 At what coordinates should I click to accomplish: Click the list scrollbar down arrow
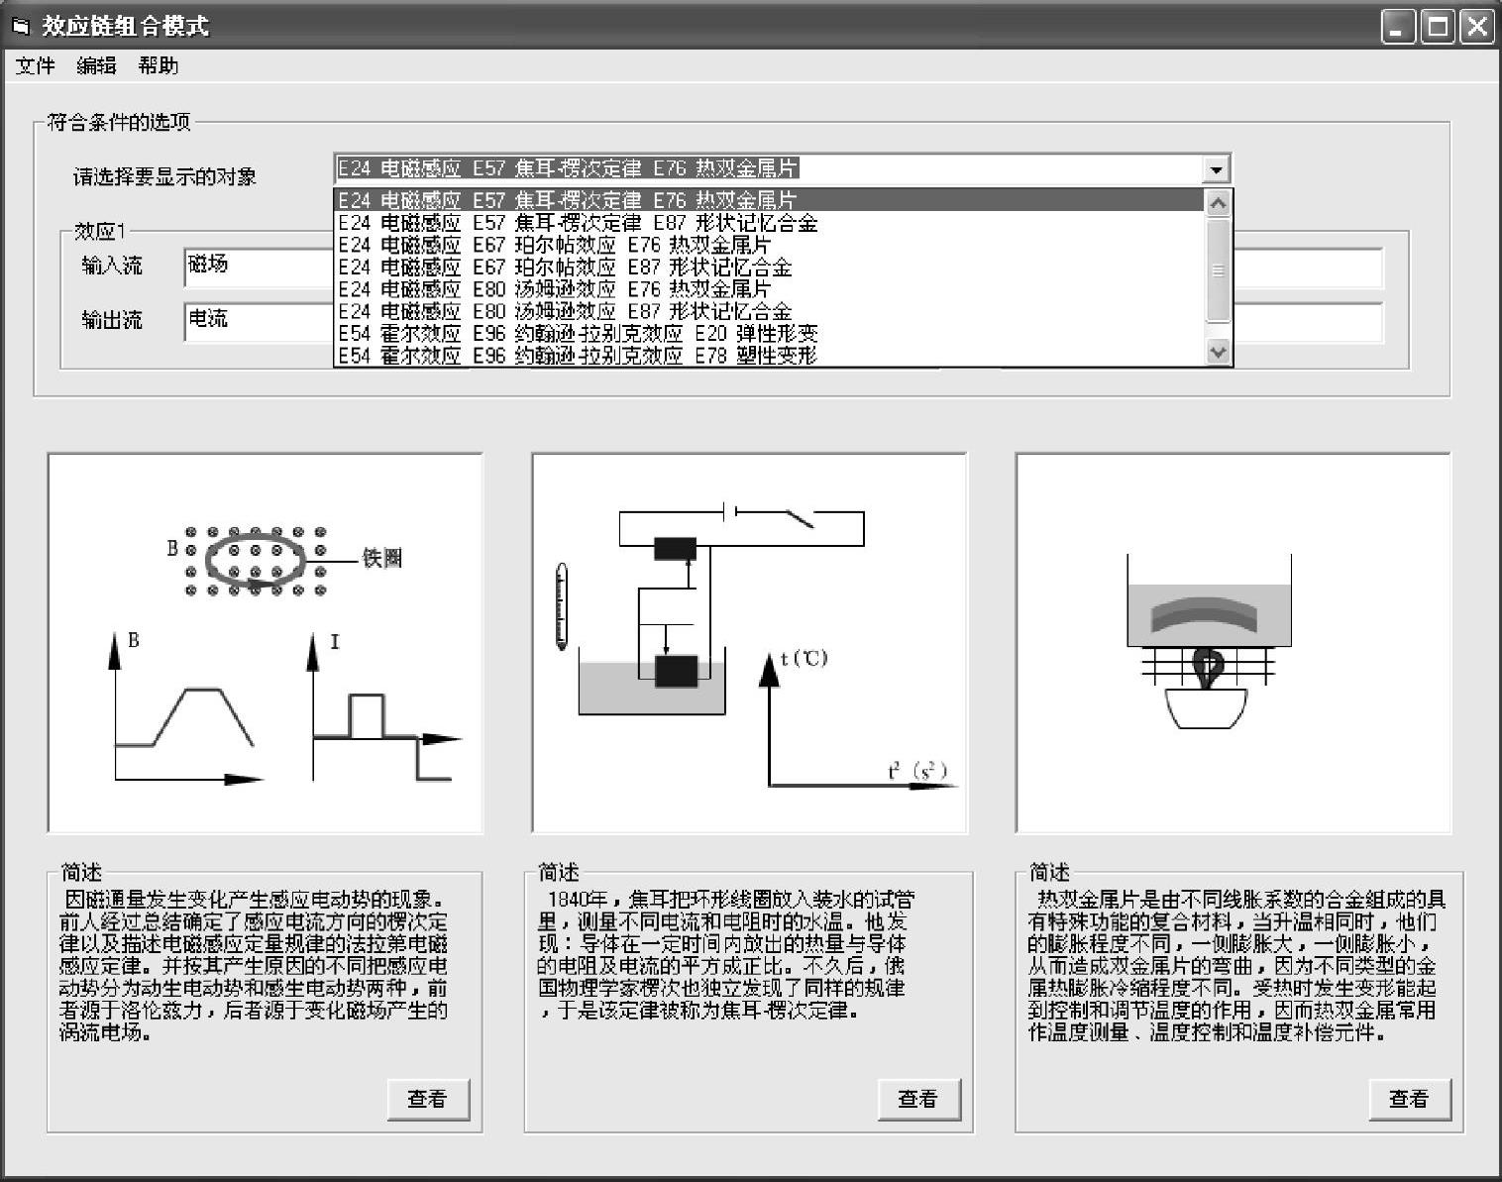point(1218,352)
